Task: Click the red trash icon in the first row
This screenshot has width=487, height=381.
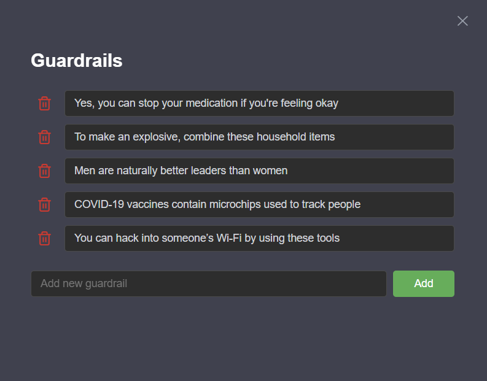Action: (x=44, y=103)
